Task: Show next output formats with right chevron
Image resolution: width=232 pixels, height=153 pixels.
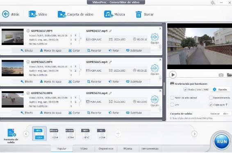Action: click(x=194, y=134)
